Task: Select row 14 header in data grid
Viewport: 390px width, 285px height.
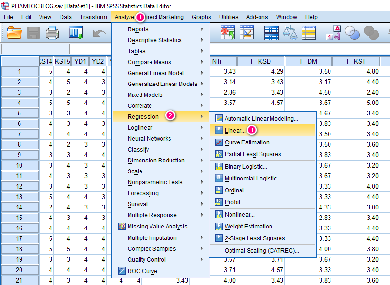Action: coord(19,208)
